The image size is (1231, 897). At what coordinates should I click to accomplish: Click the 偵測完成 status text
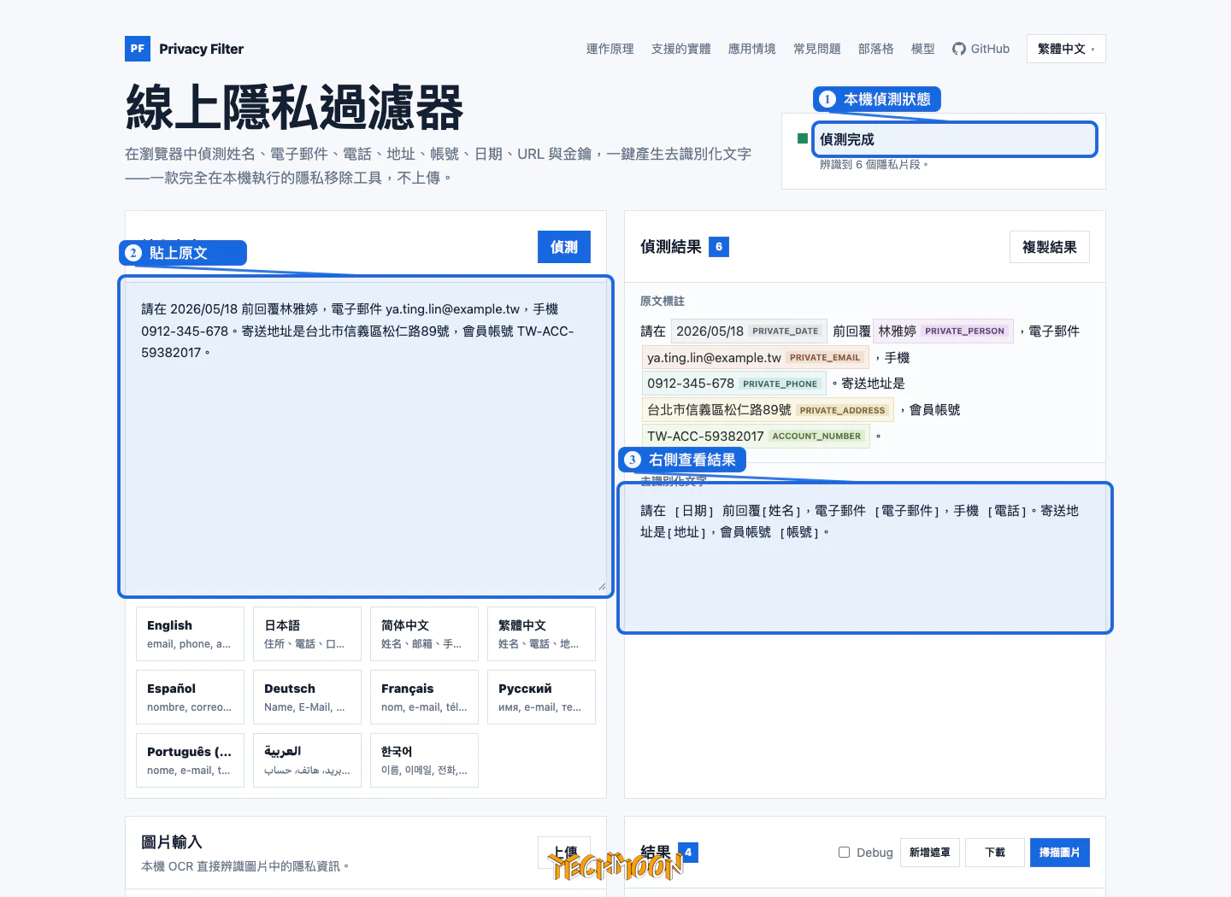click(x=847, y=139)
